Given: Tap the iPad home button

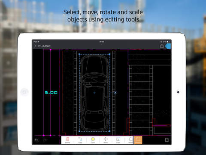Looking at the screenshot, I should (x=24, y=92).
